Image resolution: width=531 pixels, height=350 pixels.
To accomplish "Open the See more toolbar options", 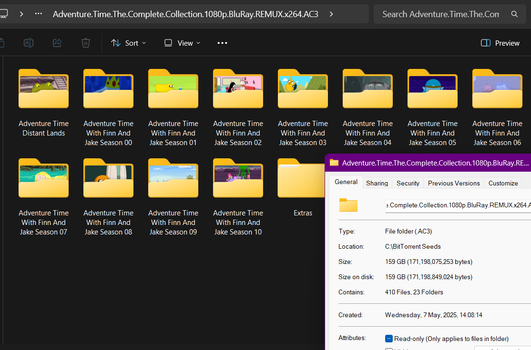I will 222,43.
